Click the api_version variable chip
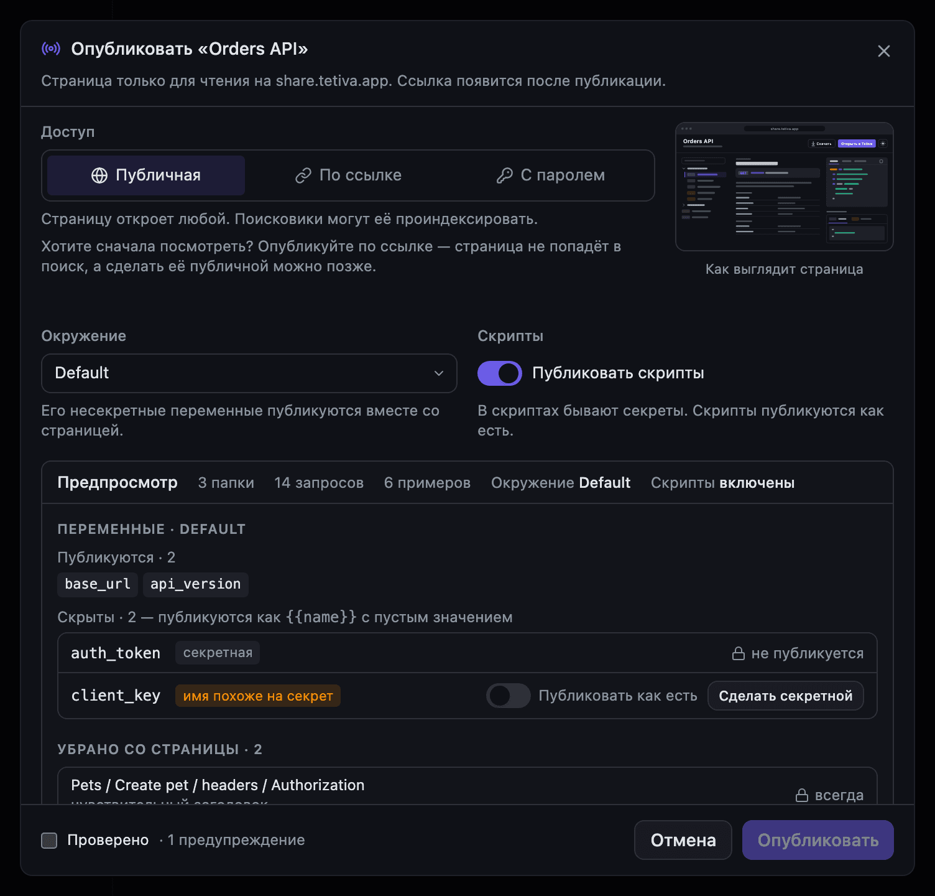The width and height of the screenshot is (935, 896). (x=196, y=584)
